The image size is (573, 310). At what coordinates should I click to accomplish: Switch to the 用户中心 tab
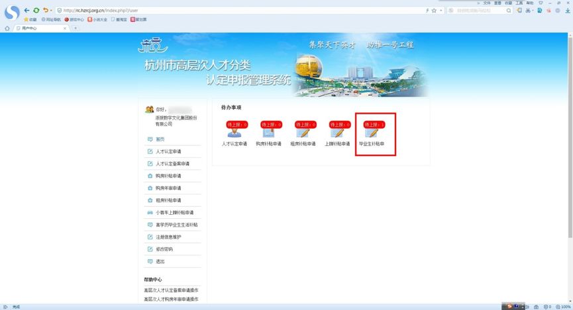[41, 28]
